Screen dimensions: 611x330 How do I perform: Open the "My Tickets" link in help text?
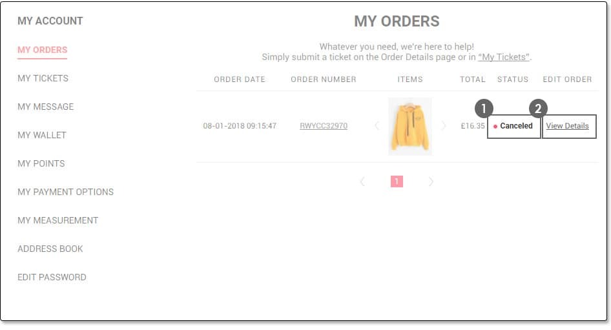tap(504, 57)
